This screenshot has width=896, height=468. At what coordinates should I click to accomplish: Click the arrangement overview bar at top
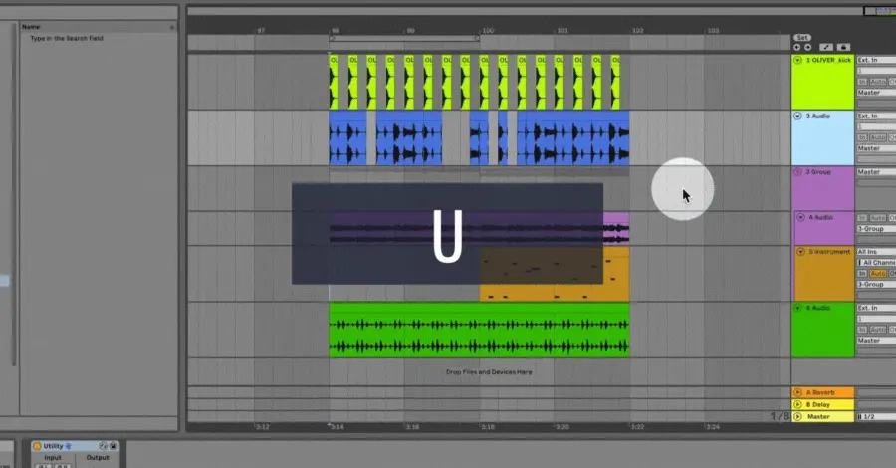524,11
